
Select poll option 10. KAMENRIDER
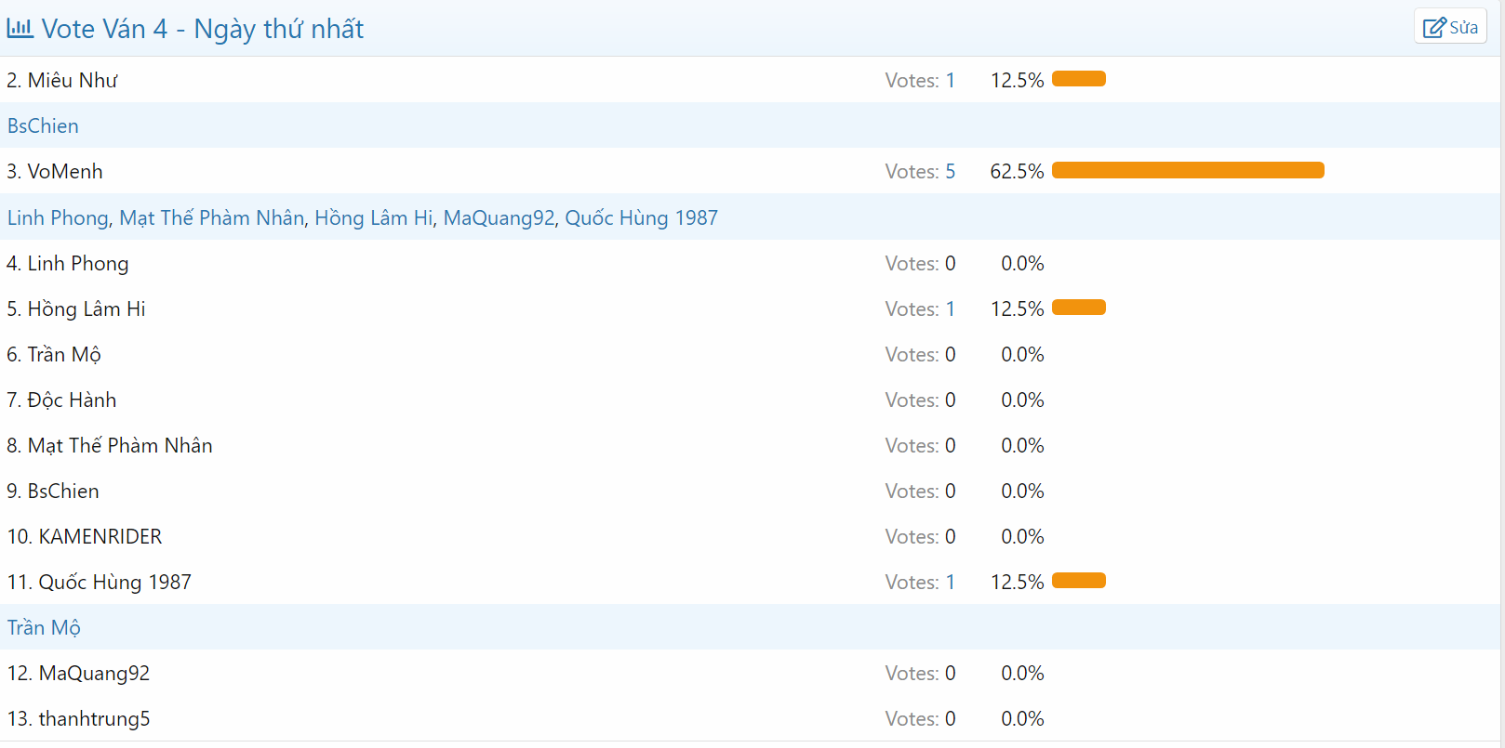[85, 537]
